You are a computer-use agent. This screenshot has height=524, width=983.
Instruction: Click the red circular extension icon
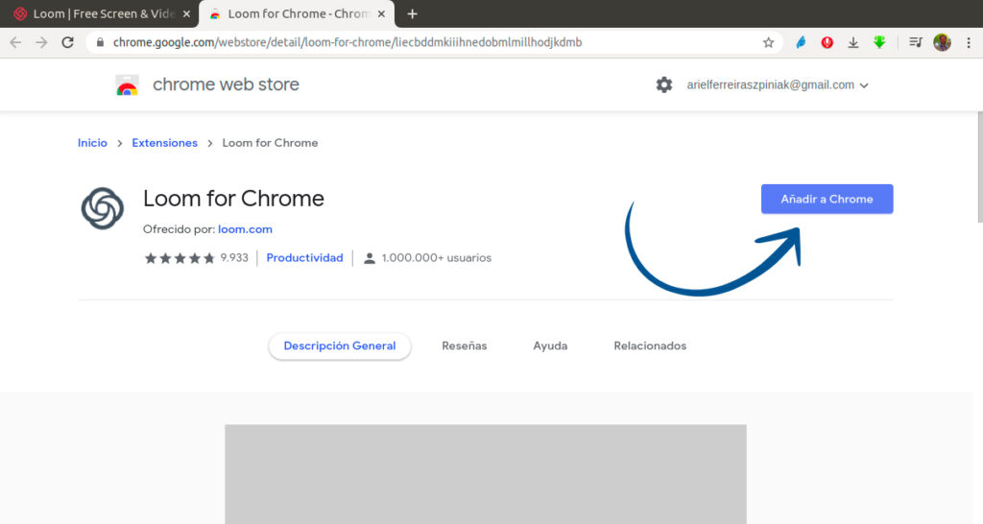827,42
